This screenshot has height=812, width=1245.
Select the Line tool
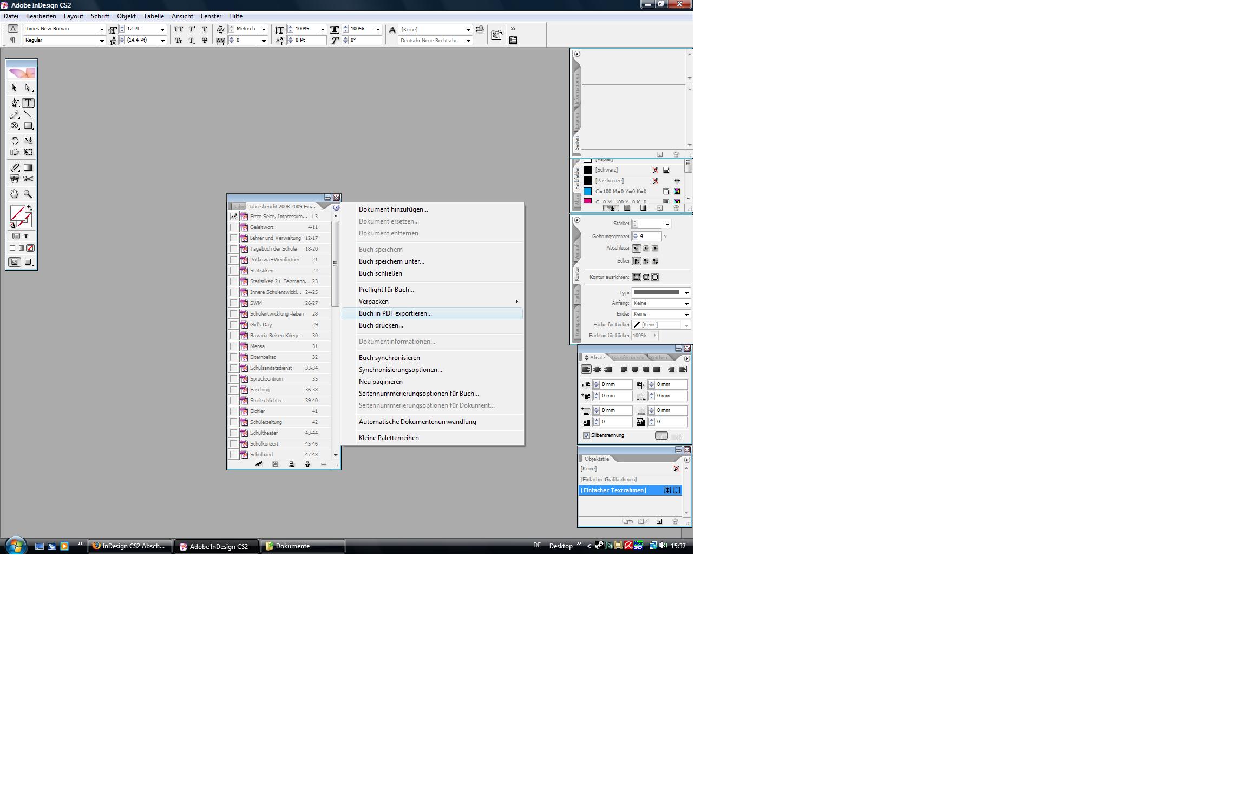pos(28,115)
